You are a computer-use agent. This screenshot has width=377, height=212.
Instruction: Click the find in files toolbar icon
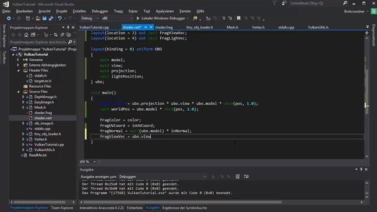click(195, 18)
